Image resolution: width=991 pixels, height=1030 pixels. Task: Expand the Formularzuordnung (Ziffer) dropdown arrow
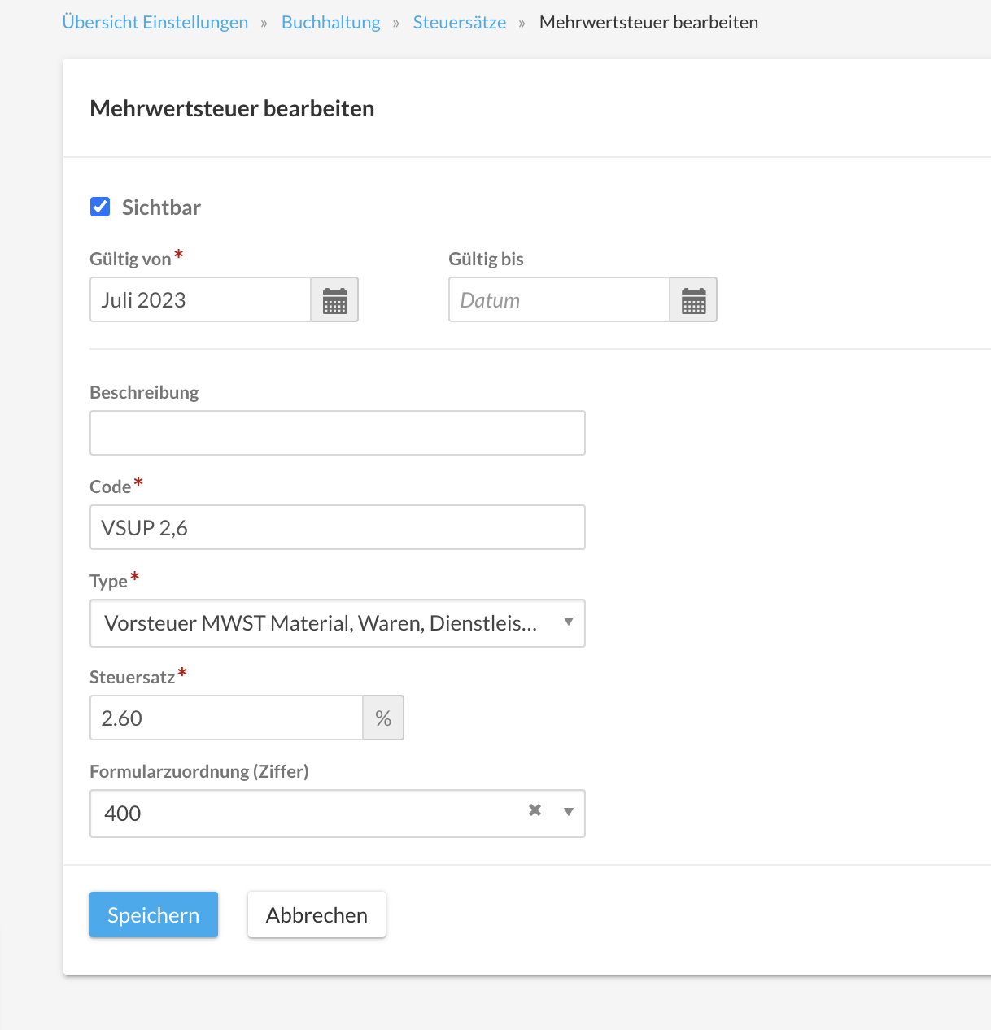pyautogui.click(x=569, y=812)
